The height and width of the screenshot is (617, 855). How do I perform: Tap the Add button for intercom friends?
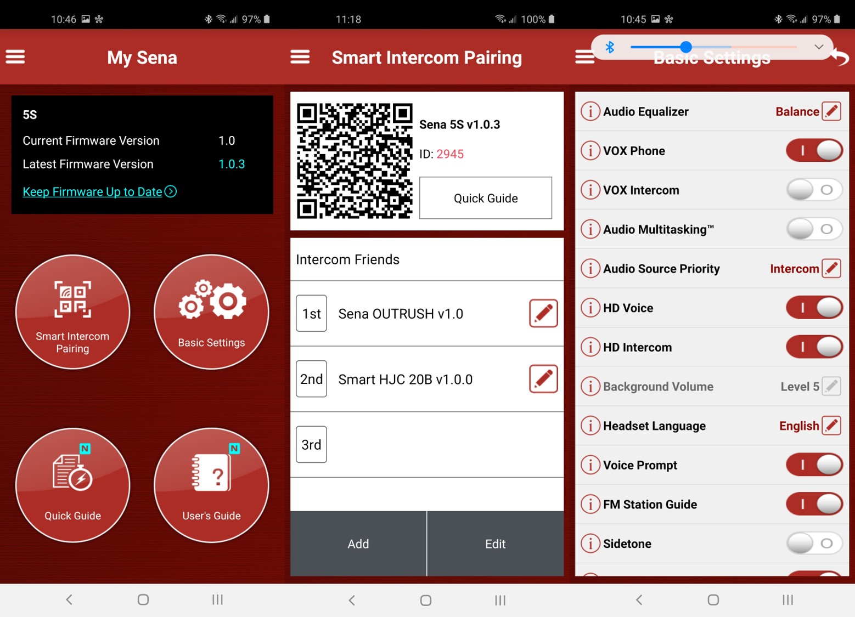point(358,544)
